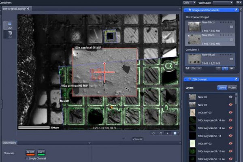Viewport: 243px width, 162px height.
Task: Toggle visibility of the New-05 layer
Action: coord(230,97)
